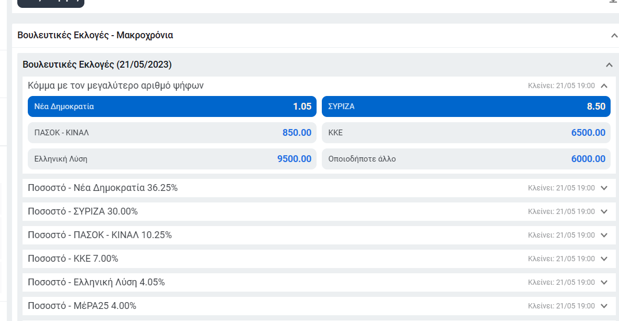Click Ποσοστό - ΜέΡΑ25 4.00% title
This screenshot has height=321, width=619.
click(82, 306)
